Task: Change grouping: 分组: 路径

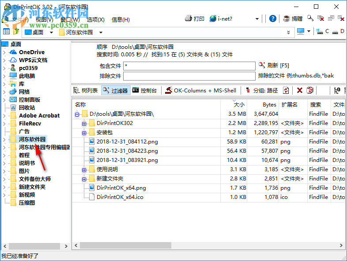Action: click(x=262, y=91)
